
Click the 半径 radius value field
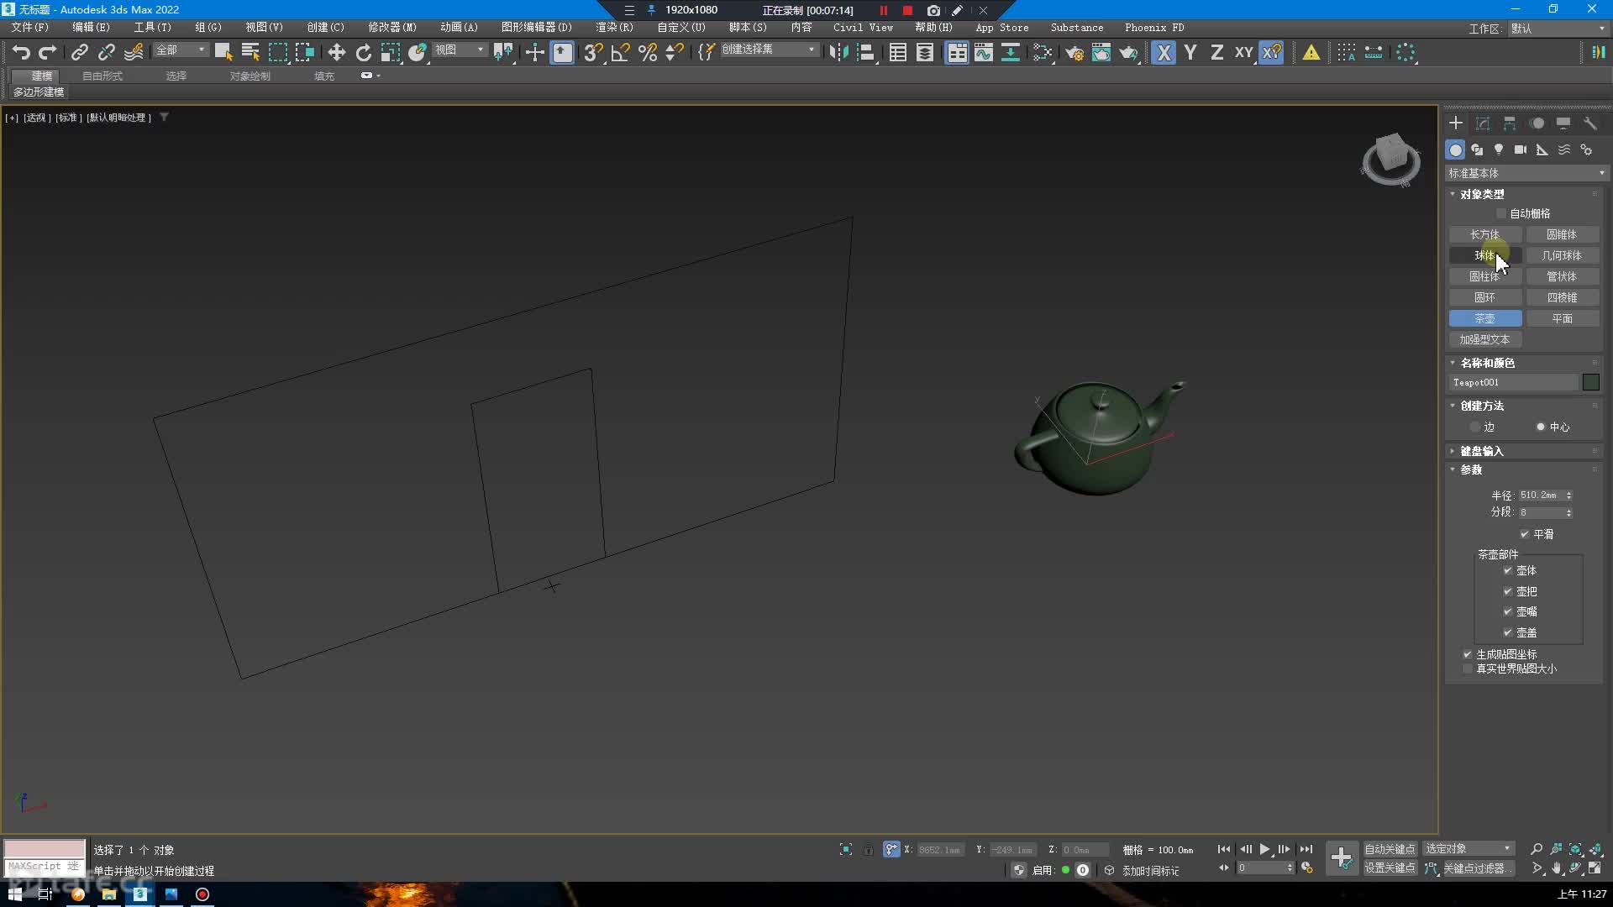(x=1541, y=495)
